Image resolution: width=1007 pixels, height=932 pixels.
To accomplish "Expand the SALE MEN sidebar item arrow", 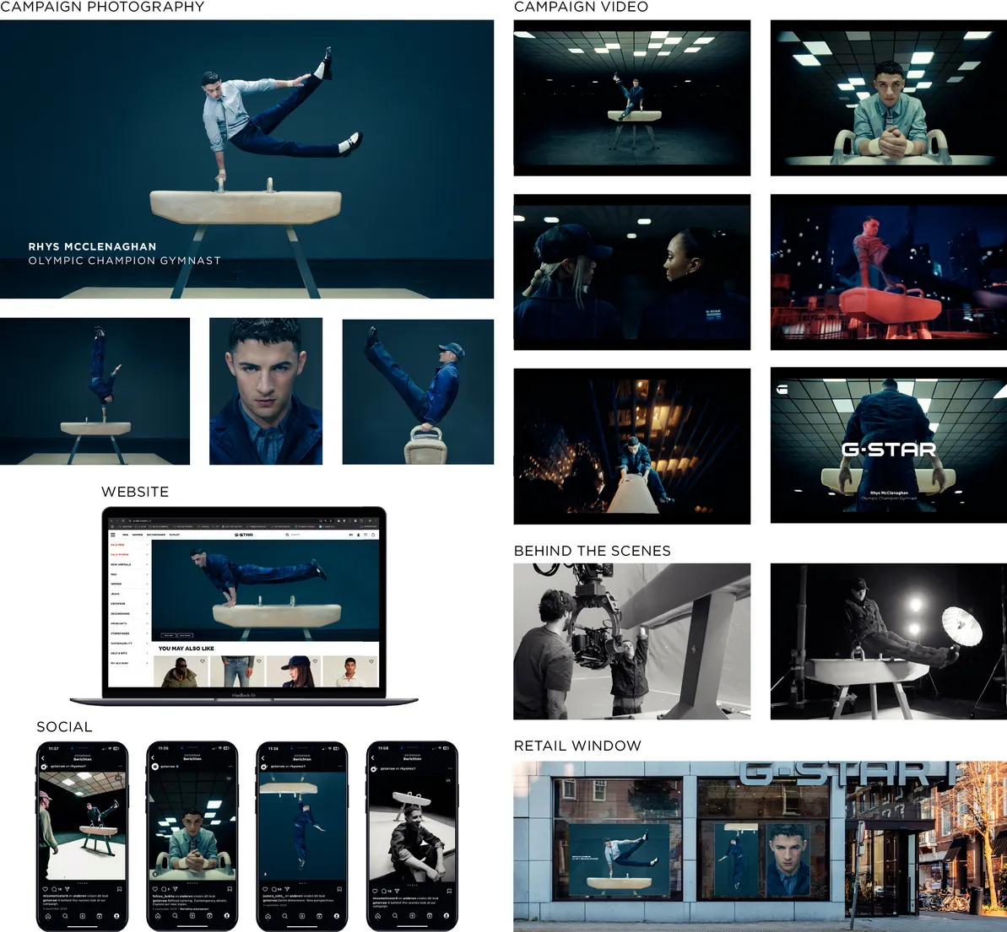I will coord(147,545).
